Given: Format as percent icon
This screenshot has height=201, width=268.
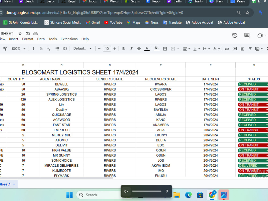Looking at the screenshot, I should [41, 49].
